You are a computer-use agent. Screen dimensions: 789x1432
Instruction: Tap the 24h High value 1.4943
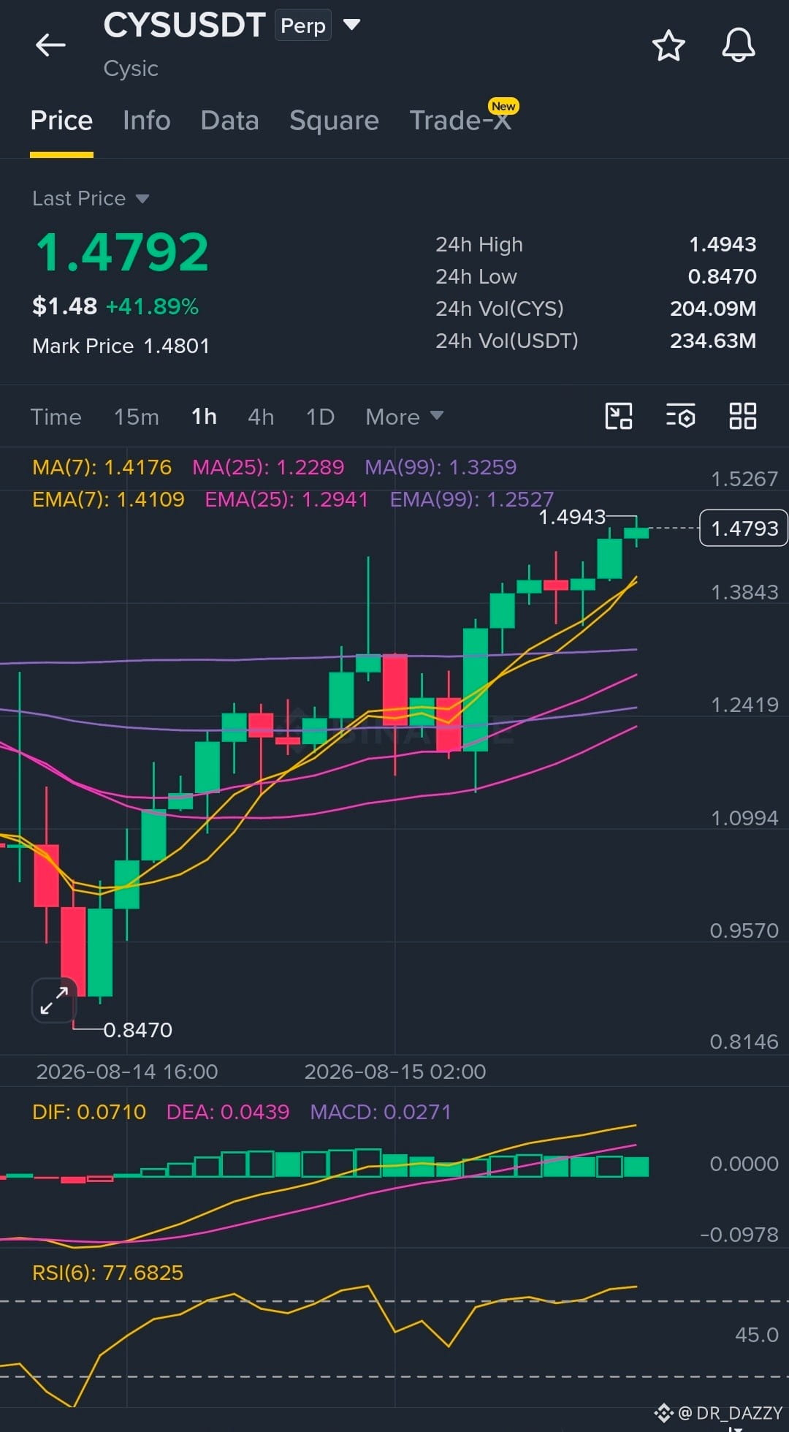[x=723, y=244]
